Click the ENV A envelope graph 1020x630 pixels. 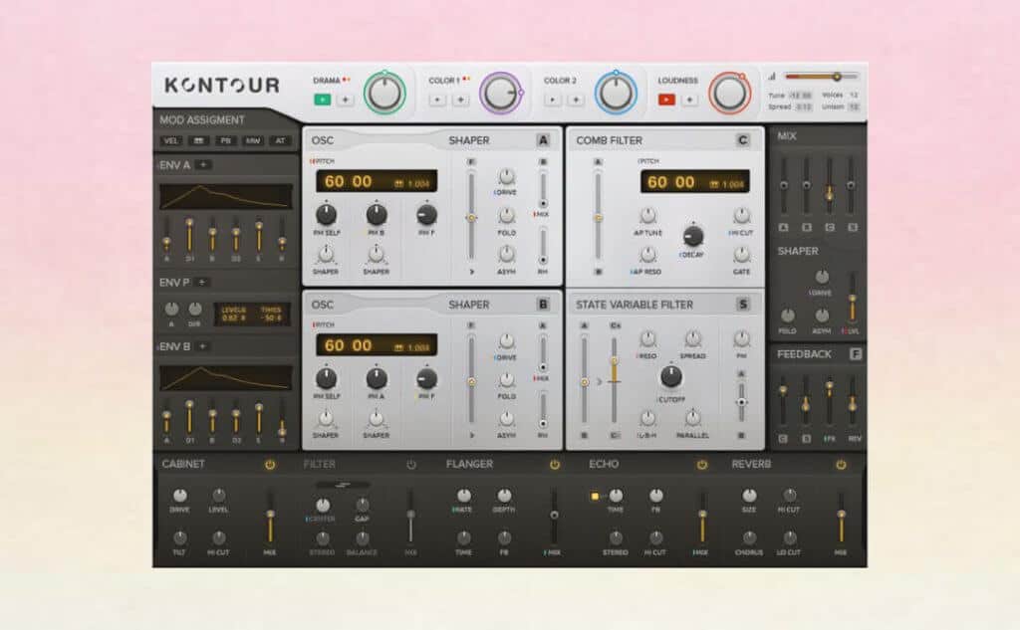click(x=226, y=196)
